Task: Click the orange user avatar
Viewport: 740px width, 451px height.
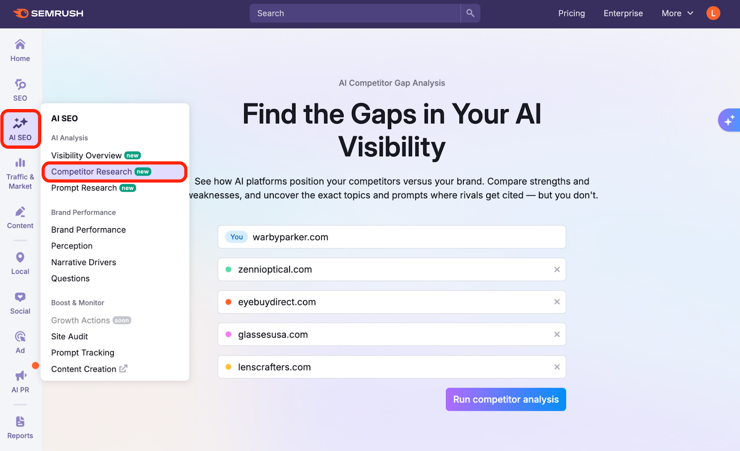Action: click(x=713, y=13)
